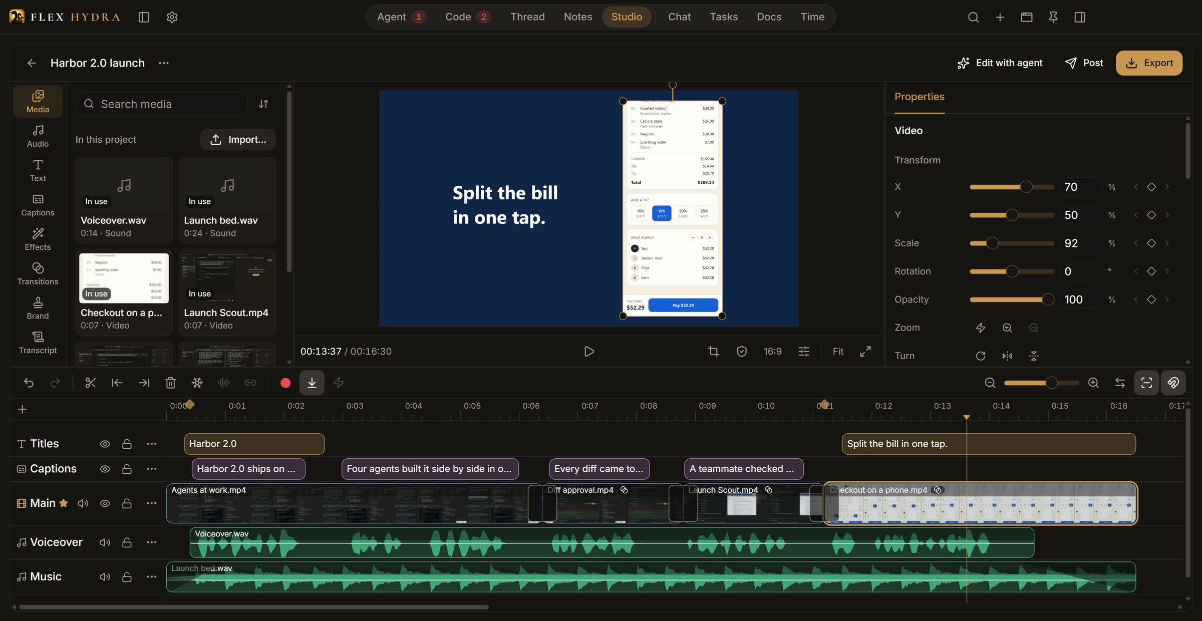
Task: Trim clip end to playhead
Action: (144, 383)
